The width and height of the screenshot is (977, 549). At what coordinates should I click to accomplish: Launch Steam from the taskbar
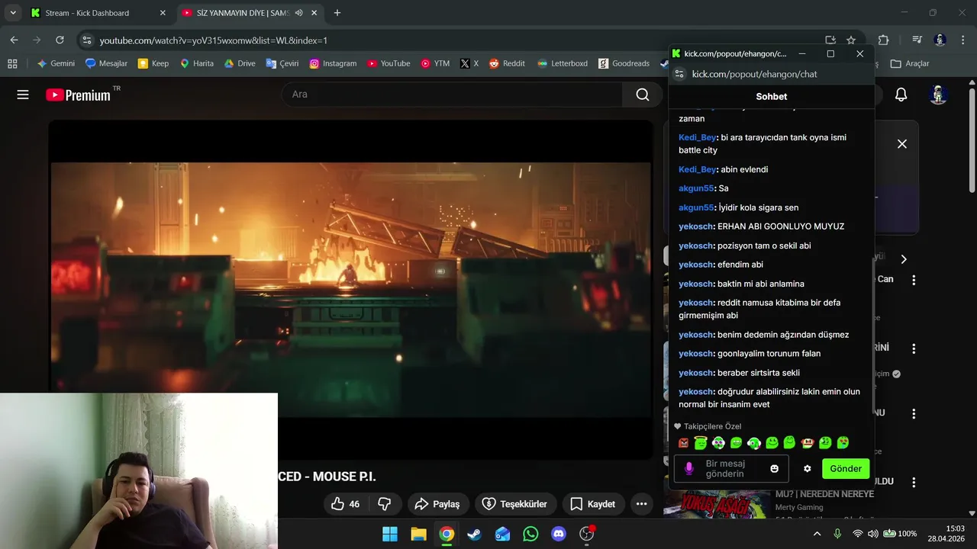[474, 534]
